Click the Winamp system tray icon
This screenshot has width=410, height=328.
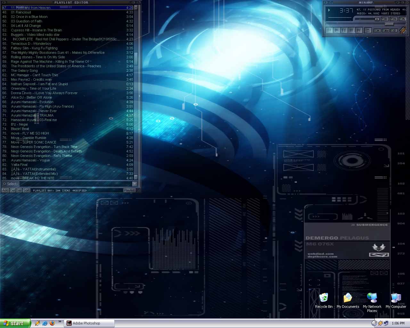pos(380,323)
